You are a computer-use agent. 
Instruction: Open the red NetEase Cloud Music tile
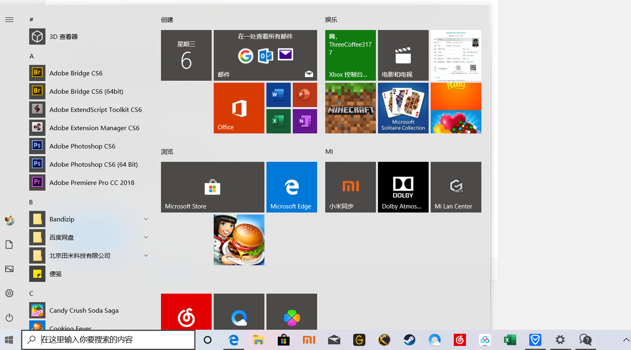pyautogui.click(x=186, y=311)
